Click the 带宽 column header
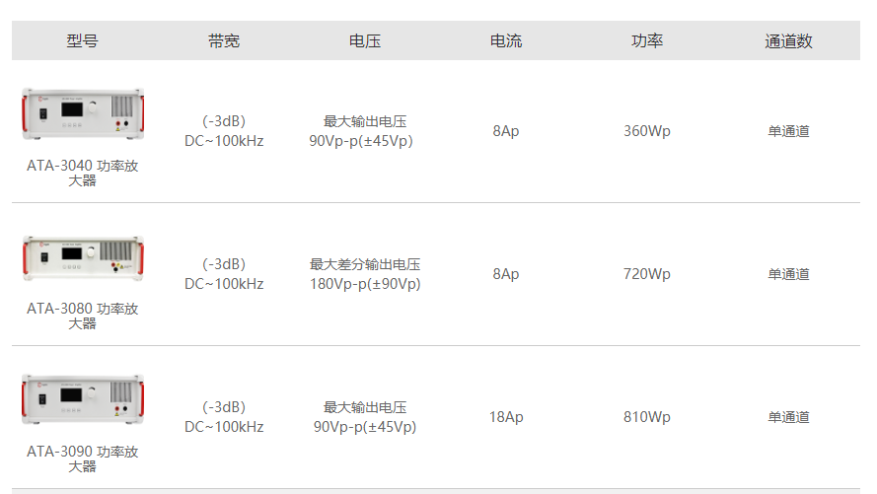The image size is (877, 494). tap(224, 40)
